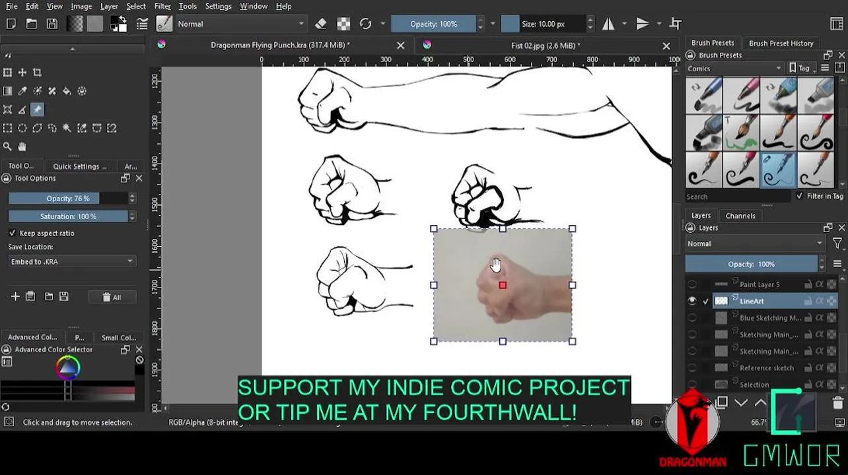Viewport: 848px width, 475px height.
Task: Select the Pan hand tool
Action: (x=22, y=146)
